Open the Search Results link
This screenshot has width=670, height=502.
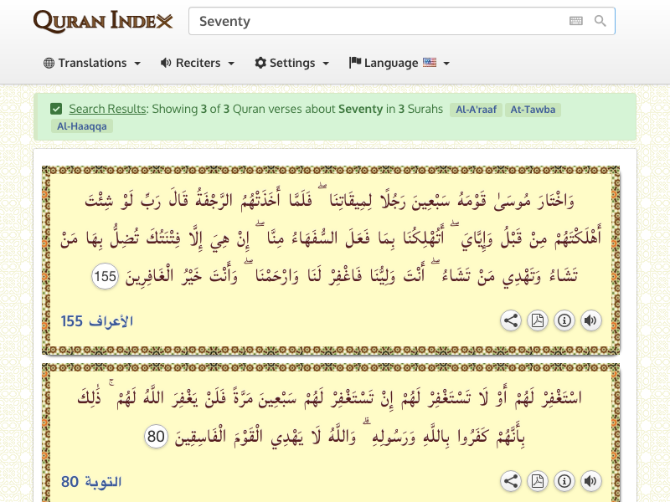[107, 109]
